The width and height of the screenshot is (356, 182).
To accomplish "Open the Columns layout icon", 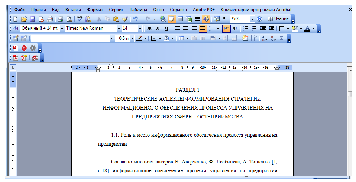I will [x=197, y=19].
